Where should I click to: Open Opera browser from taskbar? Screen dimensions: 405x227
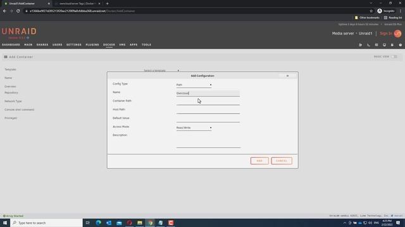click(129, 223)
